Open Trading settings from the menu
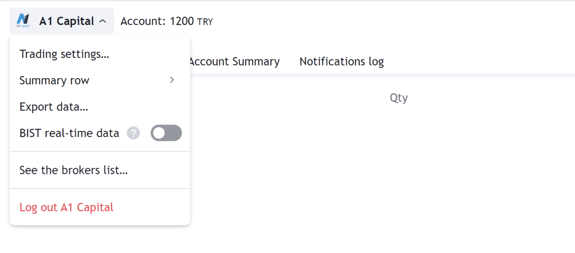This screenshot has width=575, height=253. 64,54
